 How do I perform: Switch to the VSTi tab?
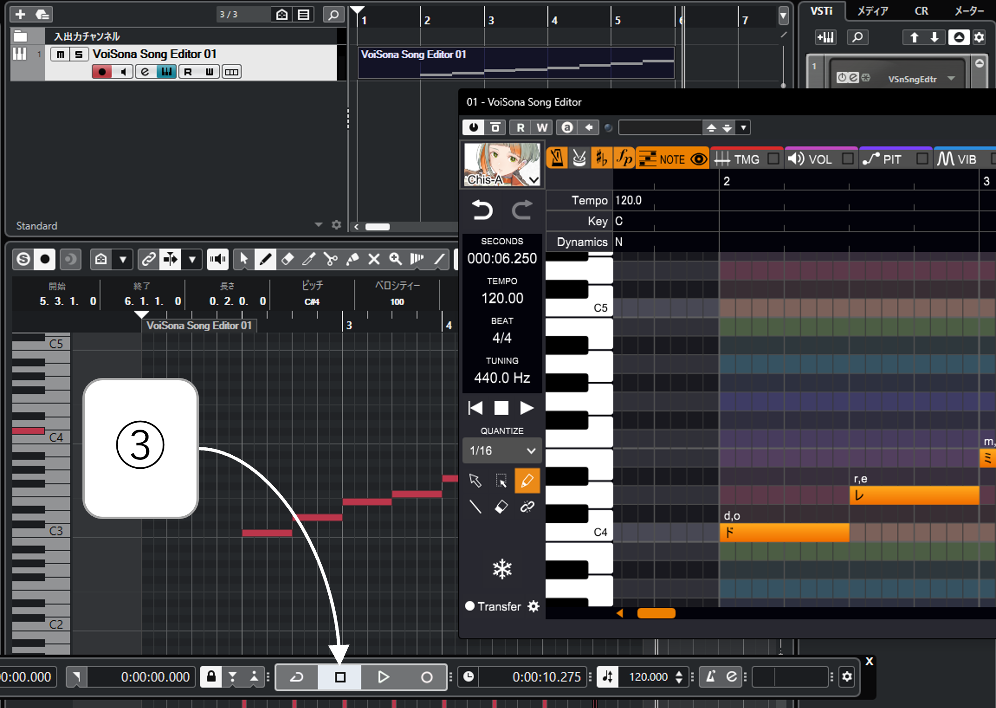tap(821, 11)
